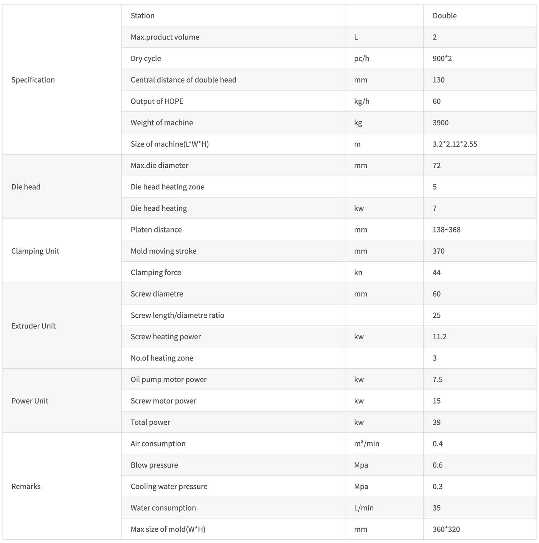Select the Extruder Unit category cell
Image resolution: width=539 pixels, height=543 pixels.
[62, 326]
